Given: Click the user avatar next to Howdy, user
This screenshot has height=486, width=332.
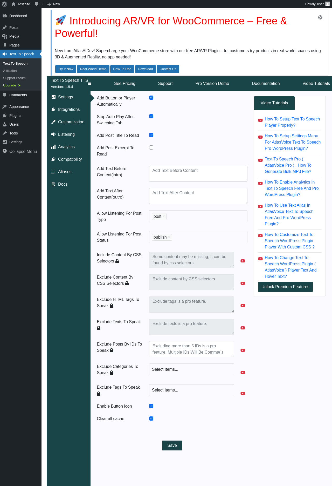Looking at the screenshot, I should pos(328,4).
